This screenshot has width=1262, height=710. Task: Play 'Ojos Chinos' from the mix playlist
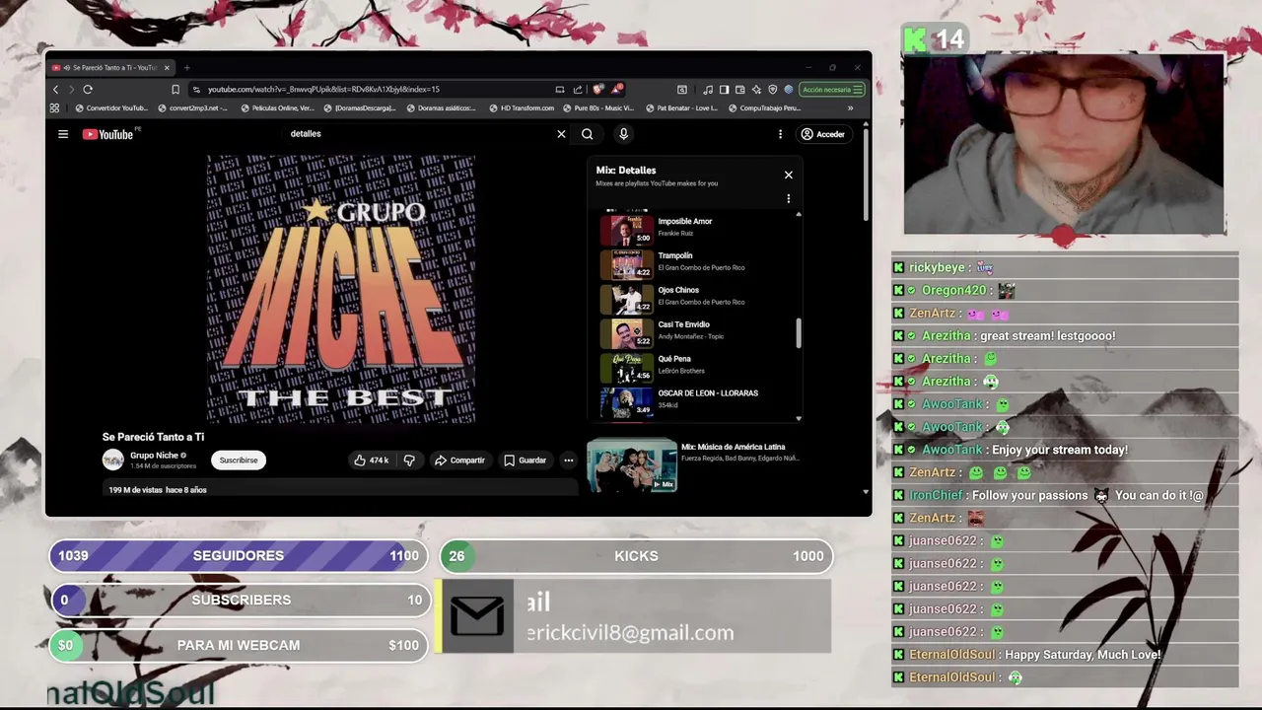coord(696,299)
